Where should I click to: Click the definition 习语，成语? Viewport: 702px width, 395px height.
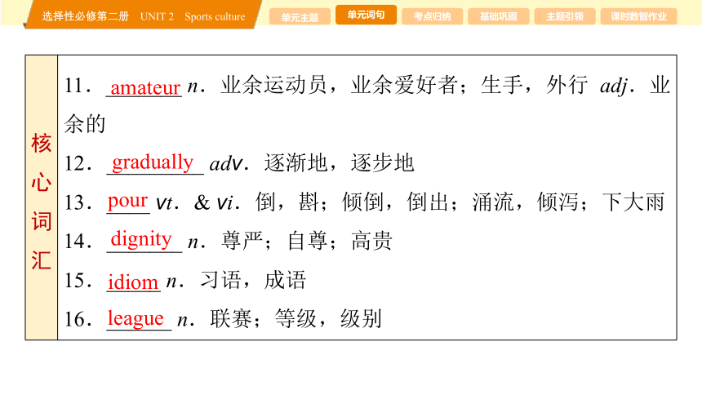[253, 281]
